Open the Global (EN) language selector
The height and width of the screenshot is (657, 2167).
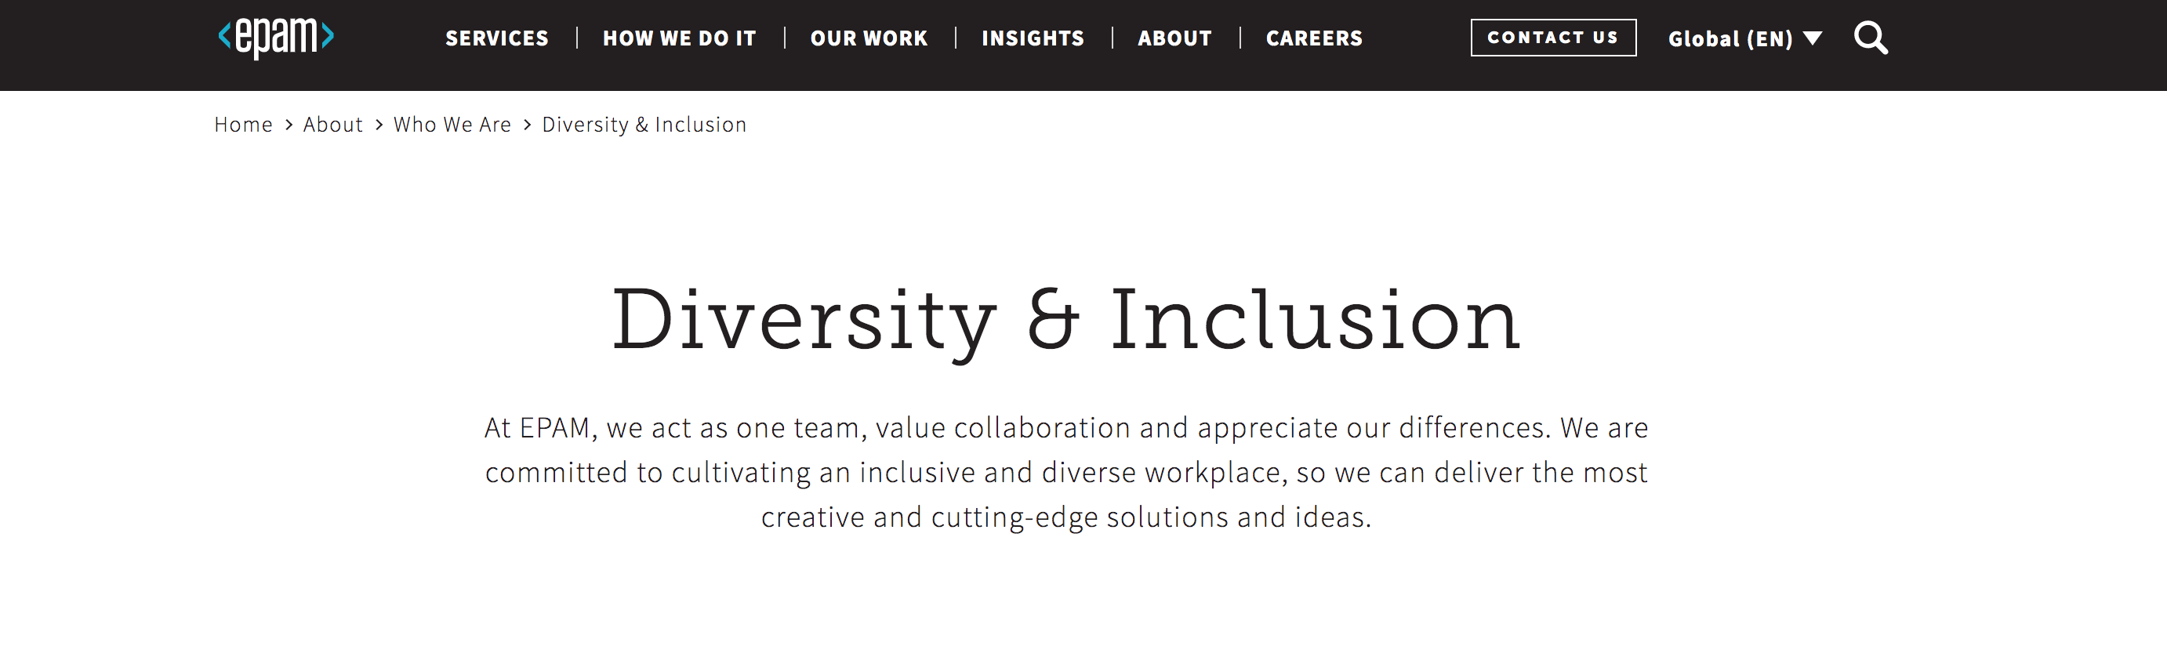coord(1744,38)
